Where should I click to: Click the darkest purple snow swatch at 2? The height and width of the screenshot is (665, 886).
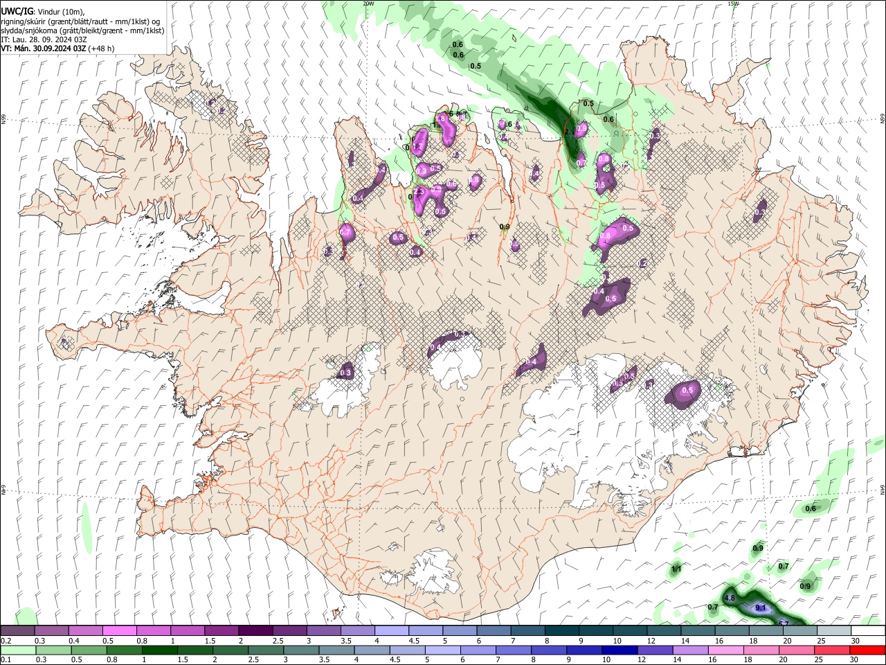pos(255,631)
